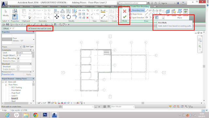The image size is (209, 118).
Task: Click the Modify arrow tool
Action: (6, 13)
